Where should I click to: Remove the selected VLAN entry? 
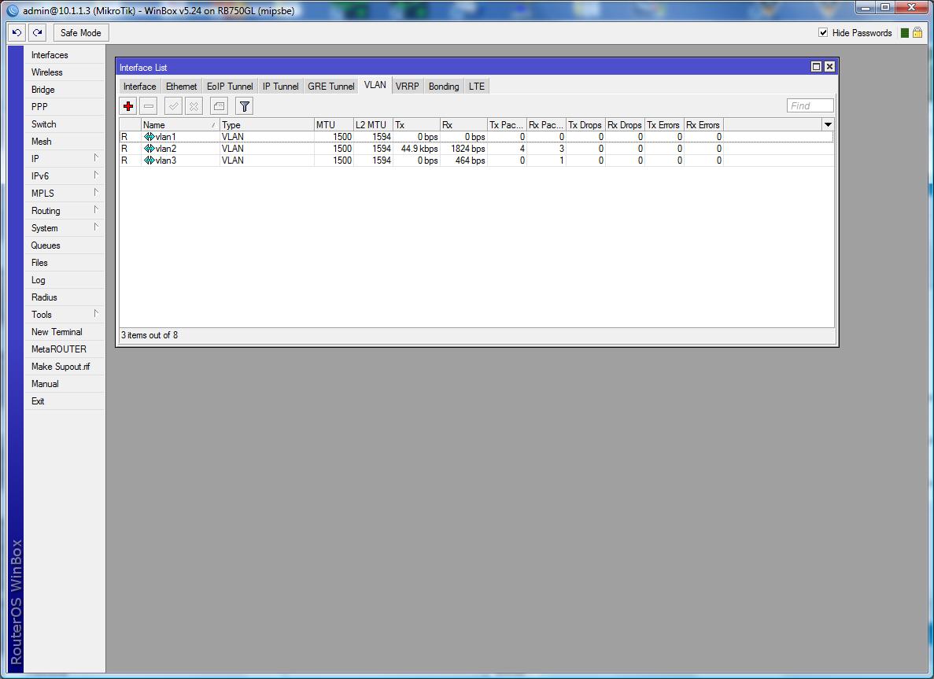148,105
